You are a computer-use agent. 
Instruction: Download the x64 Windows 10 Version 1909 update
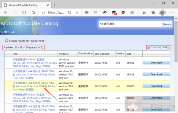156,74
